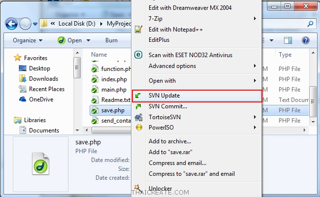Expand the 7-Zip submenu

tap(255, 19)
